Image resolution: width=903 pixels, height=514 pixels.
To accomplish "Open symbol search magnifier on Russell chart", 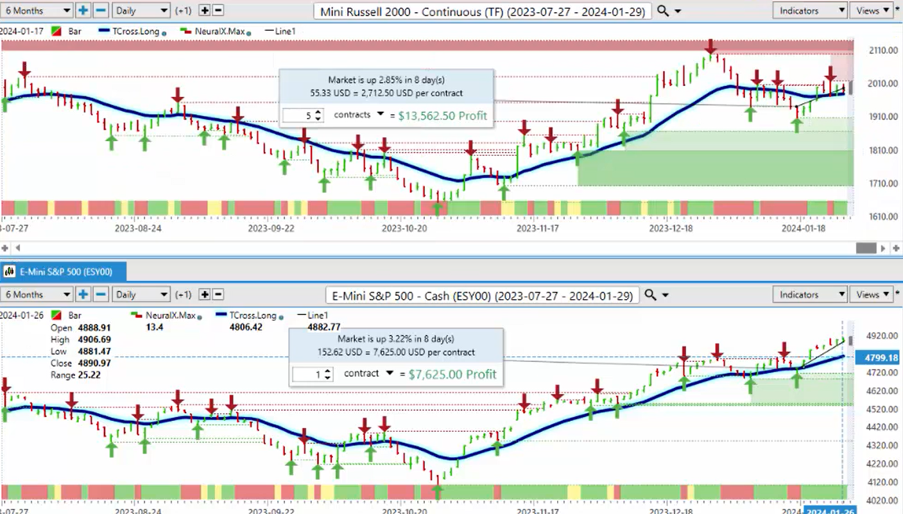I will click(663, 11).
